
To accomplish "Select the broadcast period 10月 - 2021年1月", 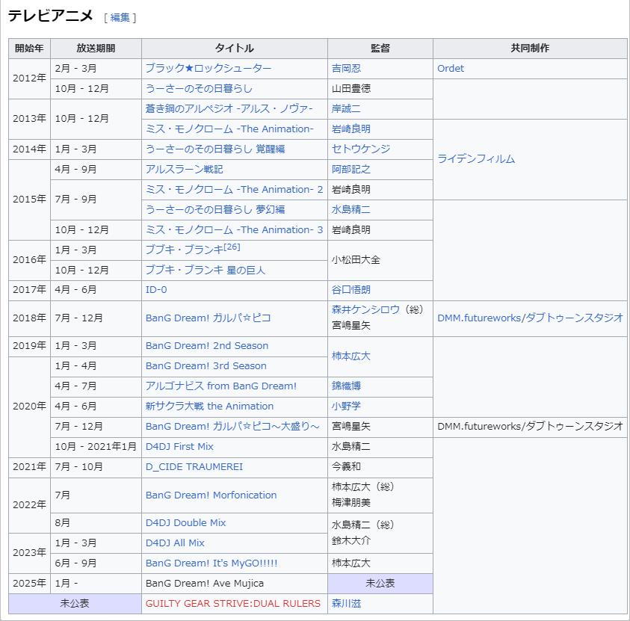I will click(96, 447).
